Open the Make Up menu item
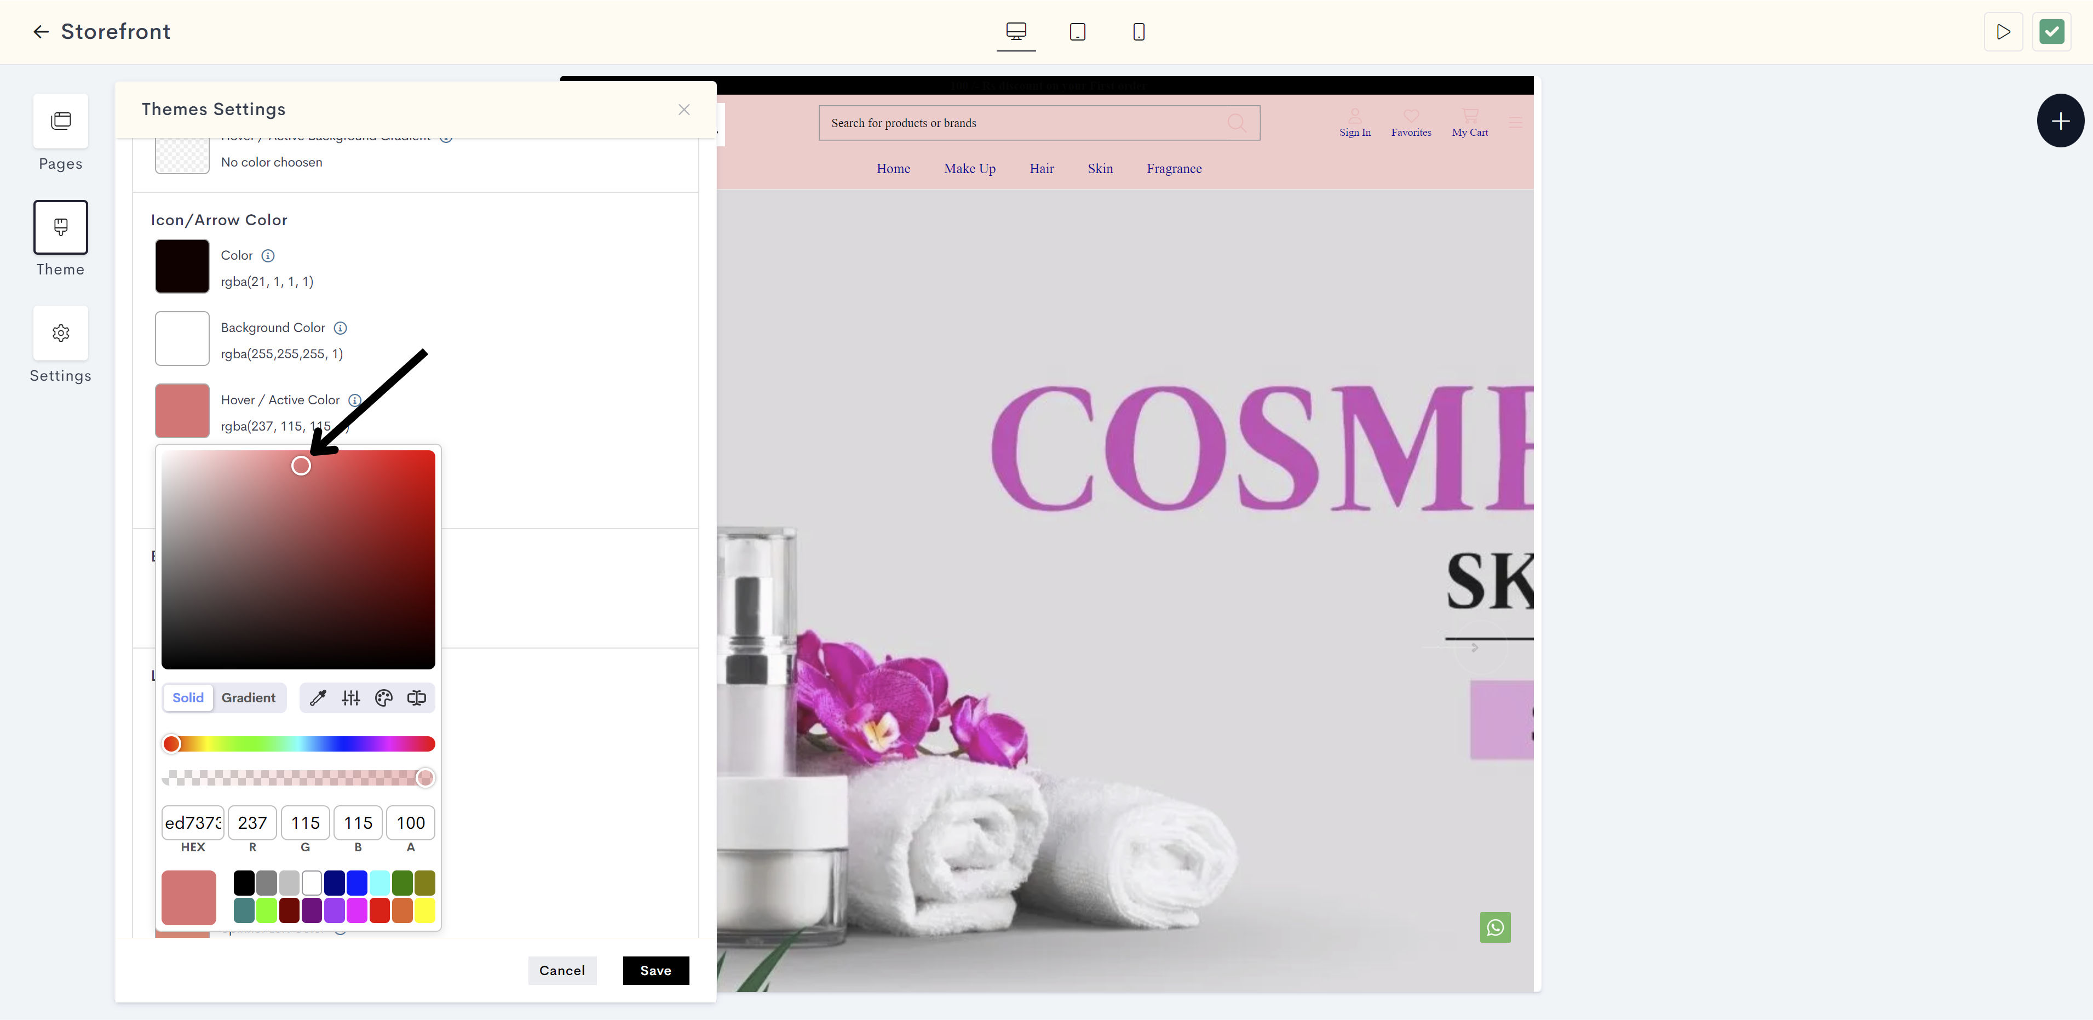 [x=969, y=169]
